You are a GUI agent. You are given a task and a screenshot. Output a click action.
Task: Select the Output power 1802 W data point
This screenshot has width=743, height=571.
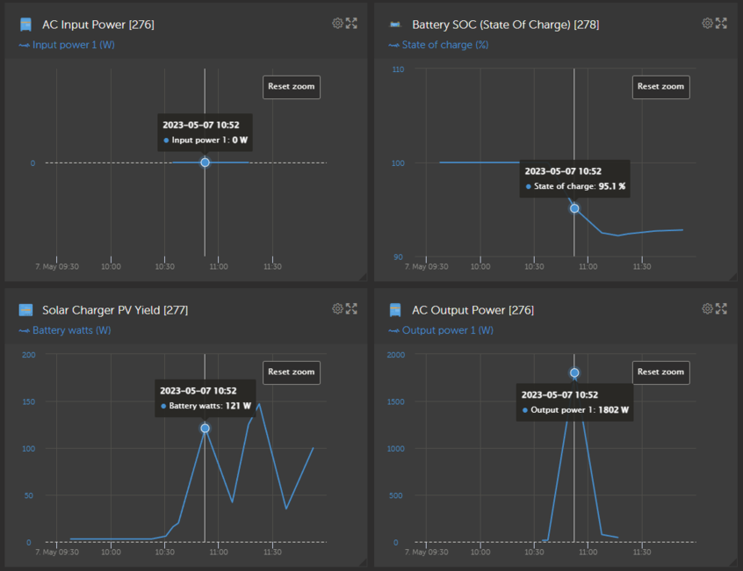pos(574,373)
